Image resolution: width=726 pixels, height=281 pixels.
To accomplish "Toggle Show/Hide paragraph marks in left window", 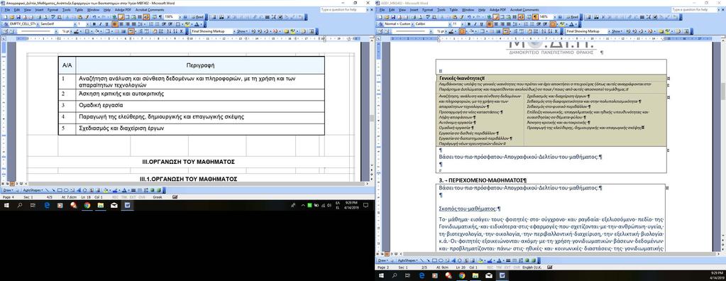I will coord(160,17).
